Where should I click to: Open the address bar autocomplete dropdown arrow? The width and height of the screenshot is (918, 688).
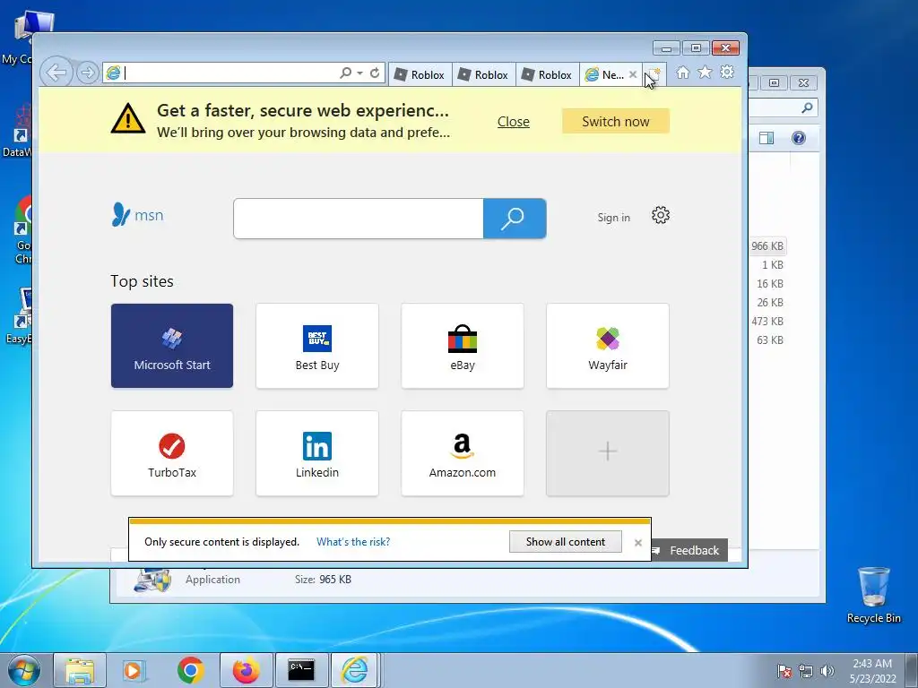(359, 73)
